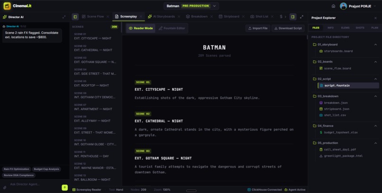
Task: Maximize the editor with fullscreen icon
Action: 301,17
